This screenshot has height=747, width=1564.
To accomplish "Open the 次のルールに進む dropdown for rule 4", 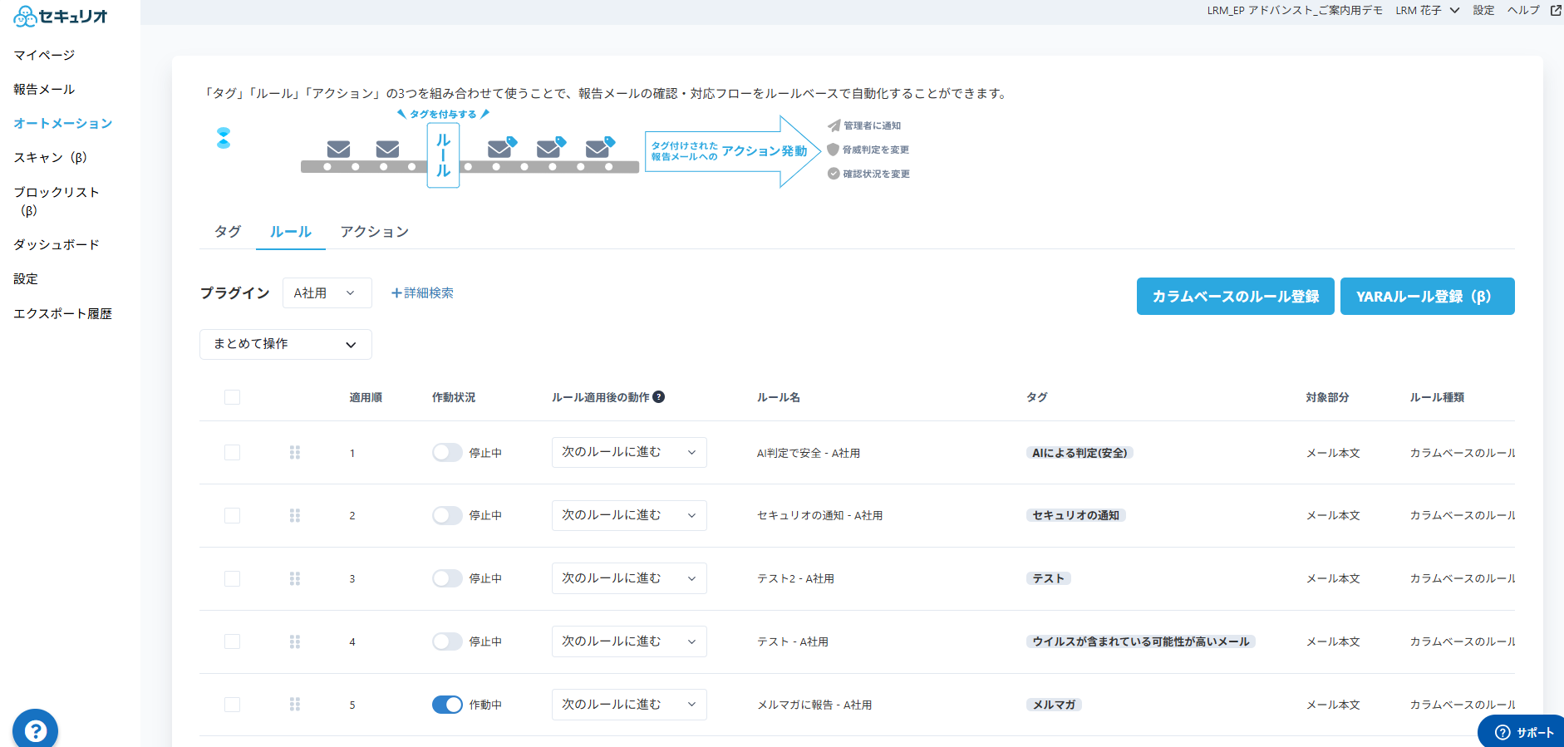I will 628,641.
